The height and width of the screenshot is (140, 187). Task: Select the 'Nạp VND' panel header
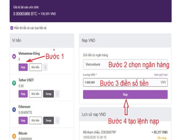[125, 40]
